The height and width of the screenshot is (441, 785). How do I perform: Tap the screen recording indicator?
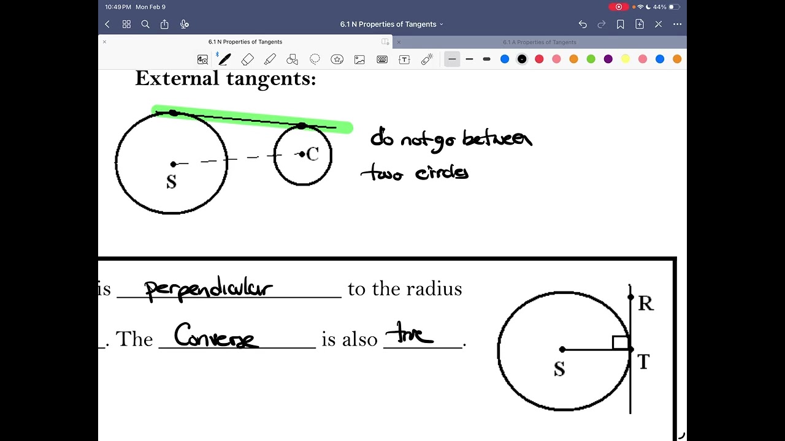pos(619,7)
